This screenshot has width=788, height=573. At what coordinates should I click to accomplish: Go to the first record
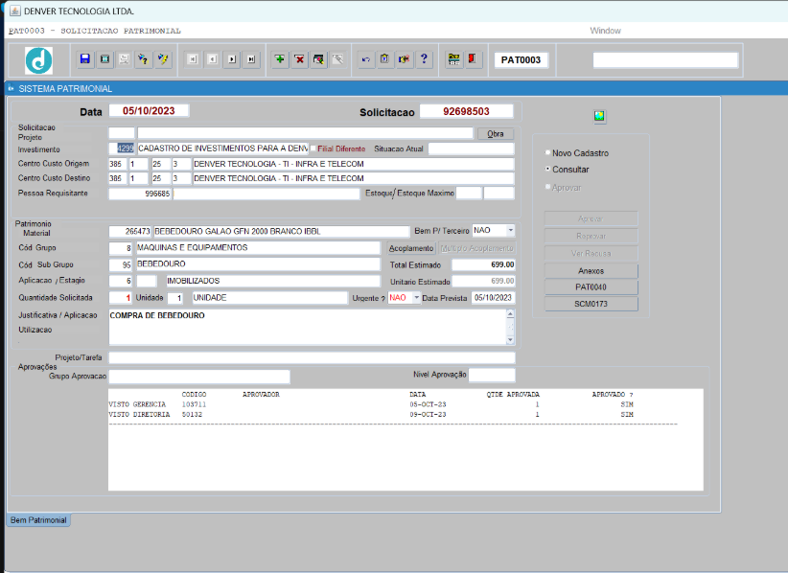[193, 59]
